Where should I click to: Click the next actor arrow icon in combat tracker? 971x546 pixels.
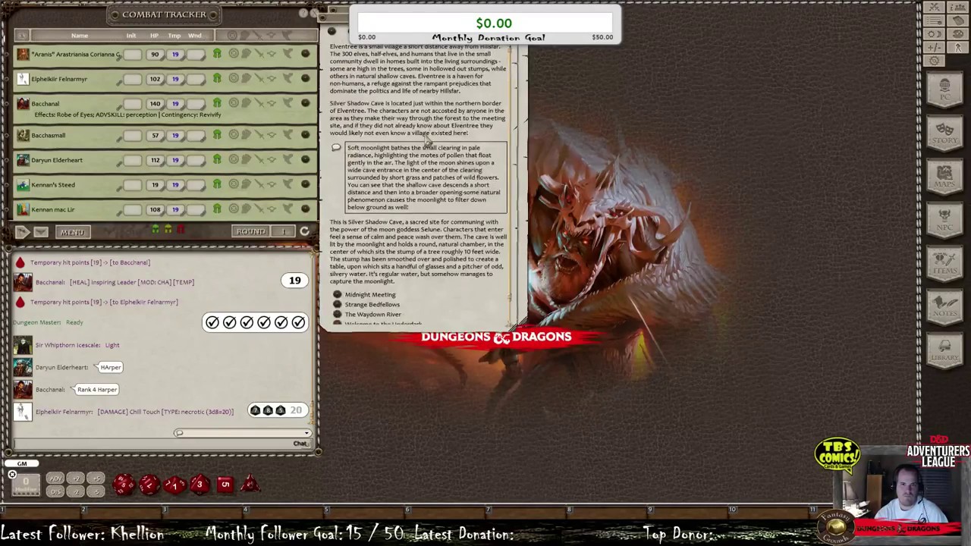(22, 231)
